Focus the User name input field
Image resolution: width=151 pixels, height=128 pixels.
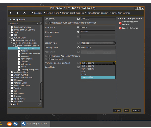(98, 27)
